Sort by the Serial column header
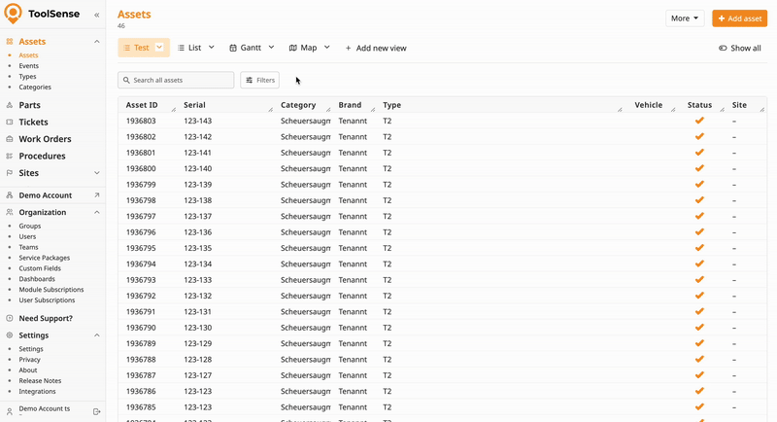 (194, 105)
